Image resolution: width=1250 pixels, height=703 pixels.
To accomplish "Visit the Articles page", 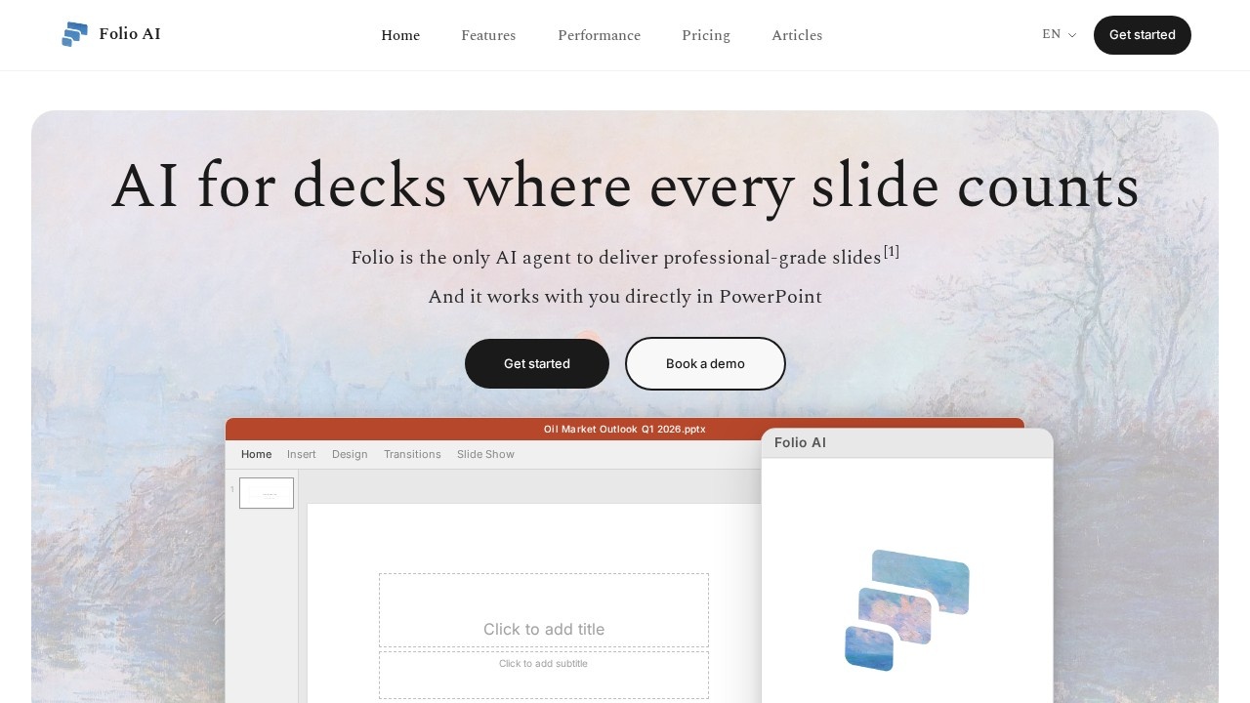I will (797, 35).
